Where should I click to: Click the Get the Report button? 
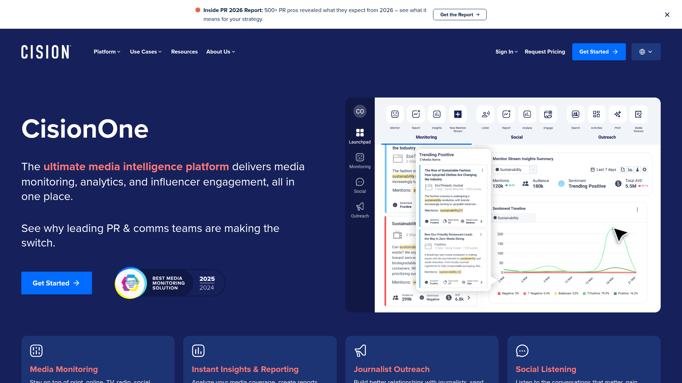pos(460,15)
